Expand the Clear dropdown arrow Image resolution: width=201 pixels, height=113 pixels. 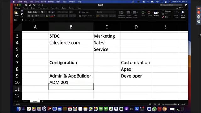click(x=169, y=17)
